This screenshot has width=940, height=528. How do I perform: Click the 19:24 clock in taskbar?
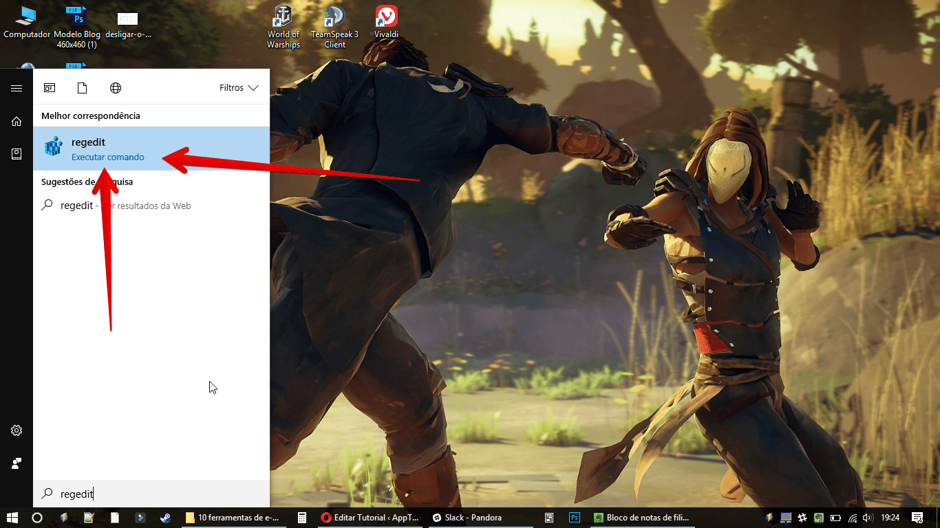pos(890,518)
